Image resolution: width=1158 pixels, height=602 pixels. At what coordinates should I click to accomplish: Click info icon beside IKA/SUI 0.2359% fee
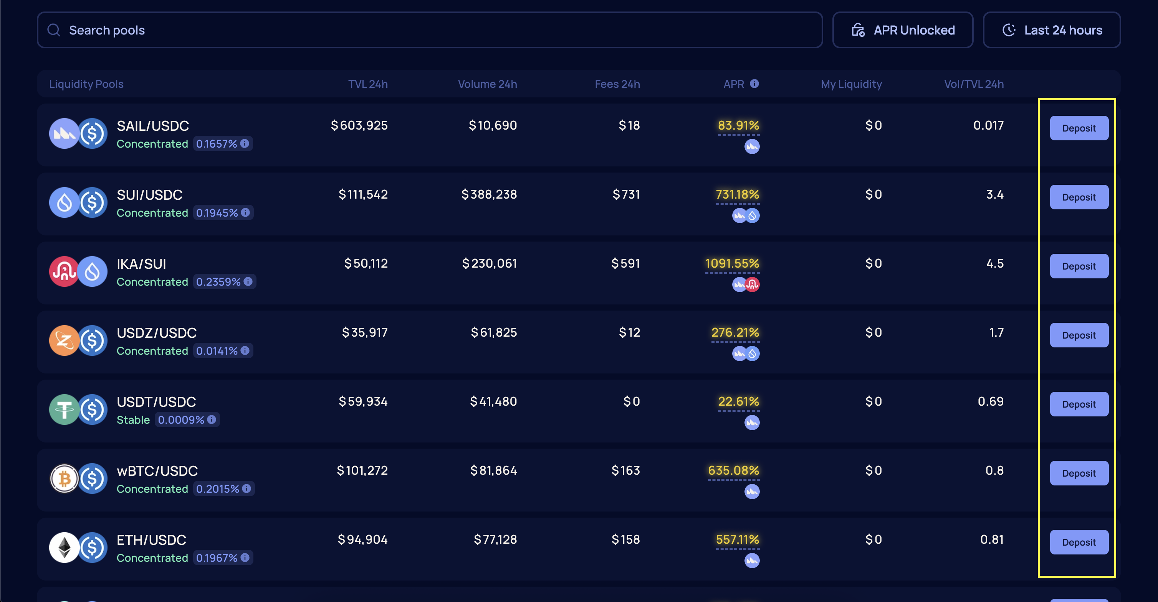[248, 281]
